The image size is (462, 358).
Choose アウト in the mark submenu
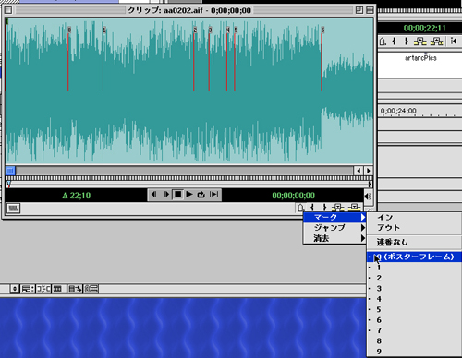point(389,228)
